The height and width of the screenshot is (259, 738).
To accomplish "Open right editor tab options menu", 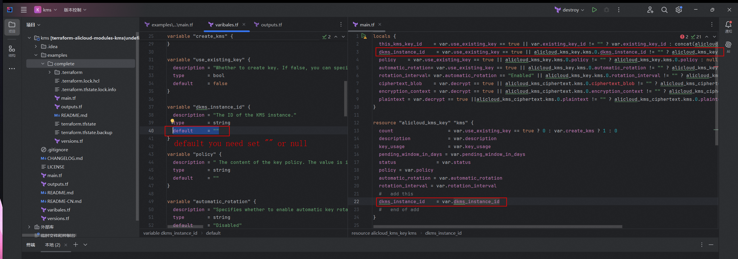I will click(712, 24).
